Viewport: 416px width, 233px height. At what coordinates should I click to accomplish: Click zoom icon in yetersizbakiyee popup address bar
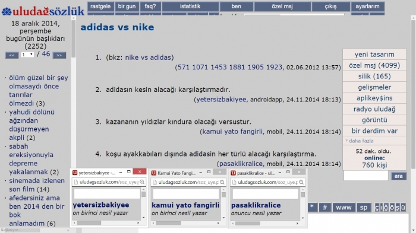142,182
